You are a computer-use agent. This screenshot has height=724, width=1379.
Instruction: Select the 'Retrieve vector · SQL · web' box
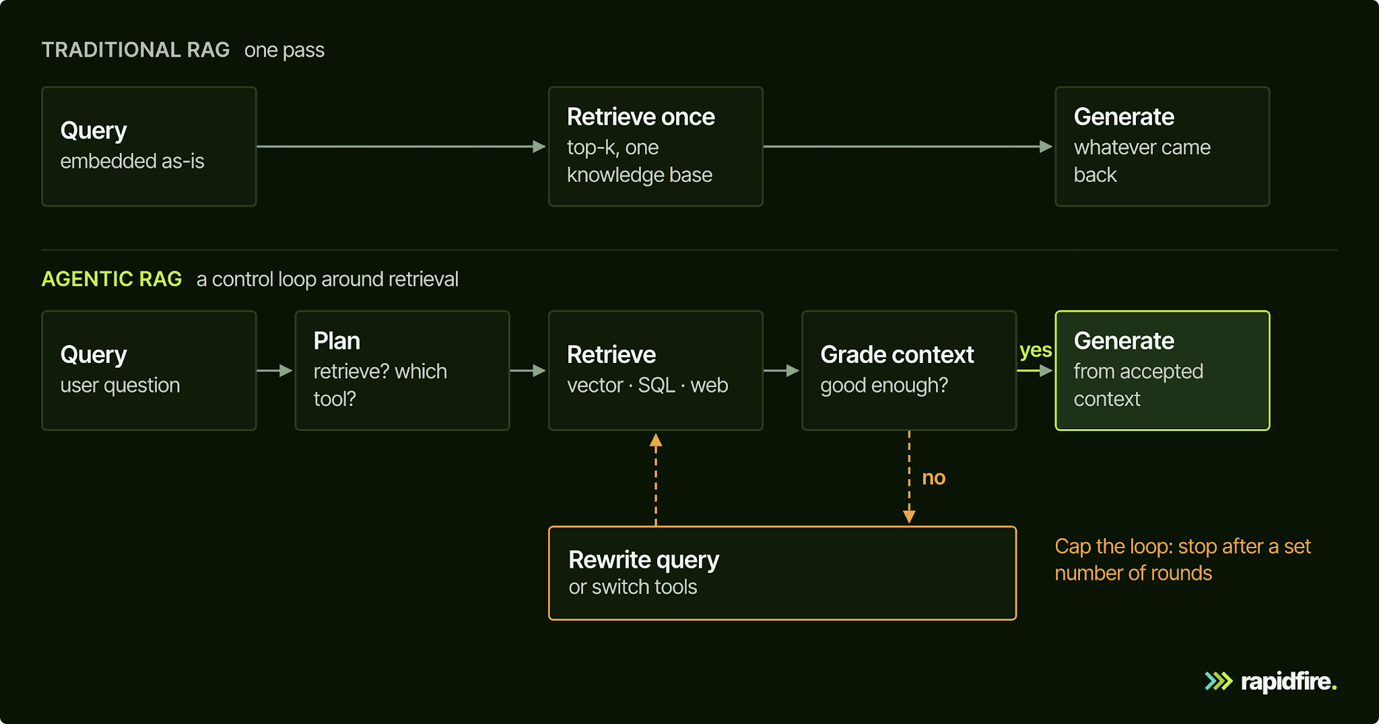655,370
